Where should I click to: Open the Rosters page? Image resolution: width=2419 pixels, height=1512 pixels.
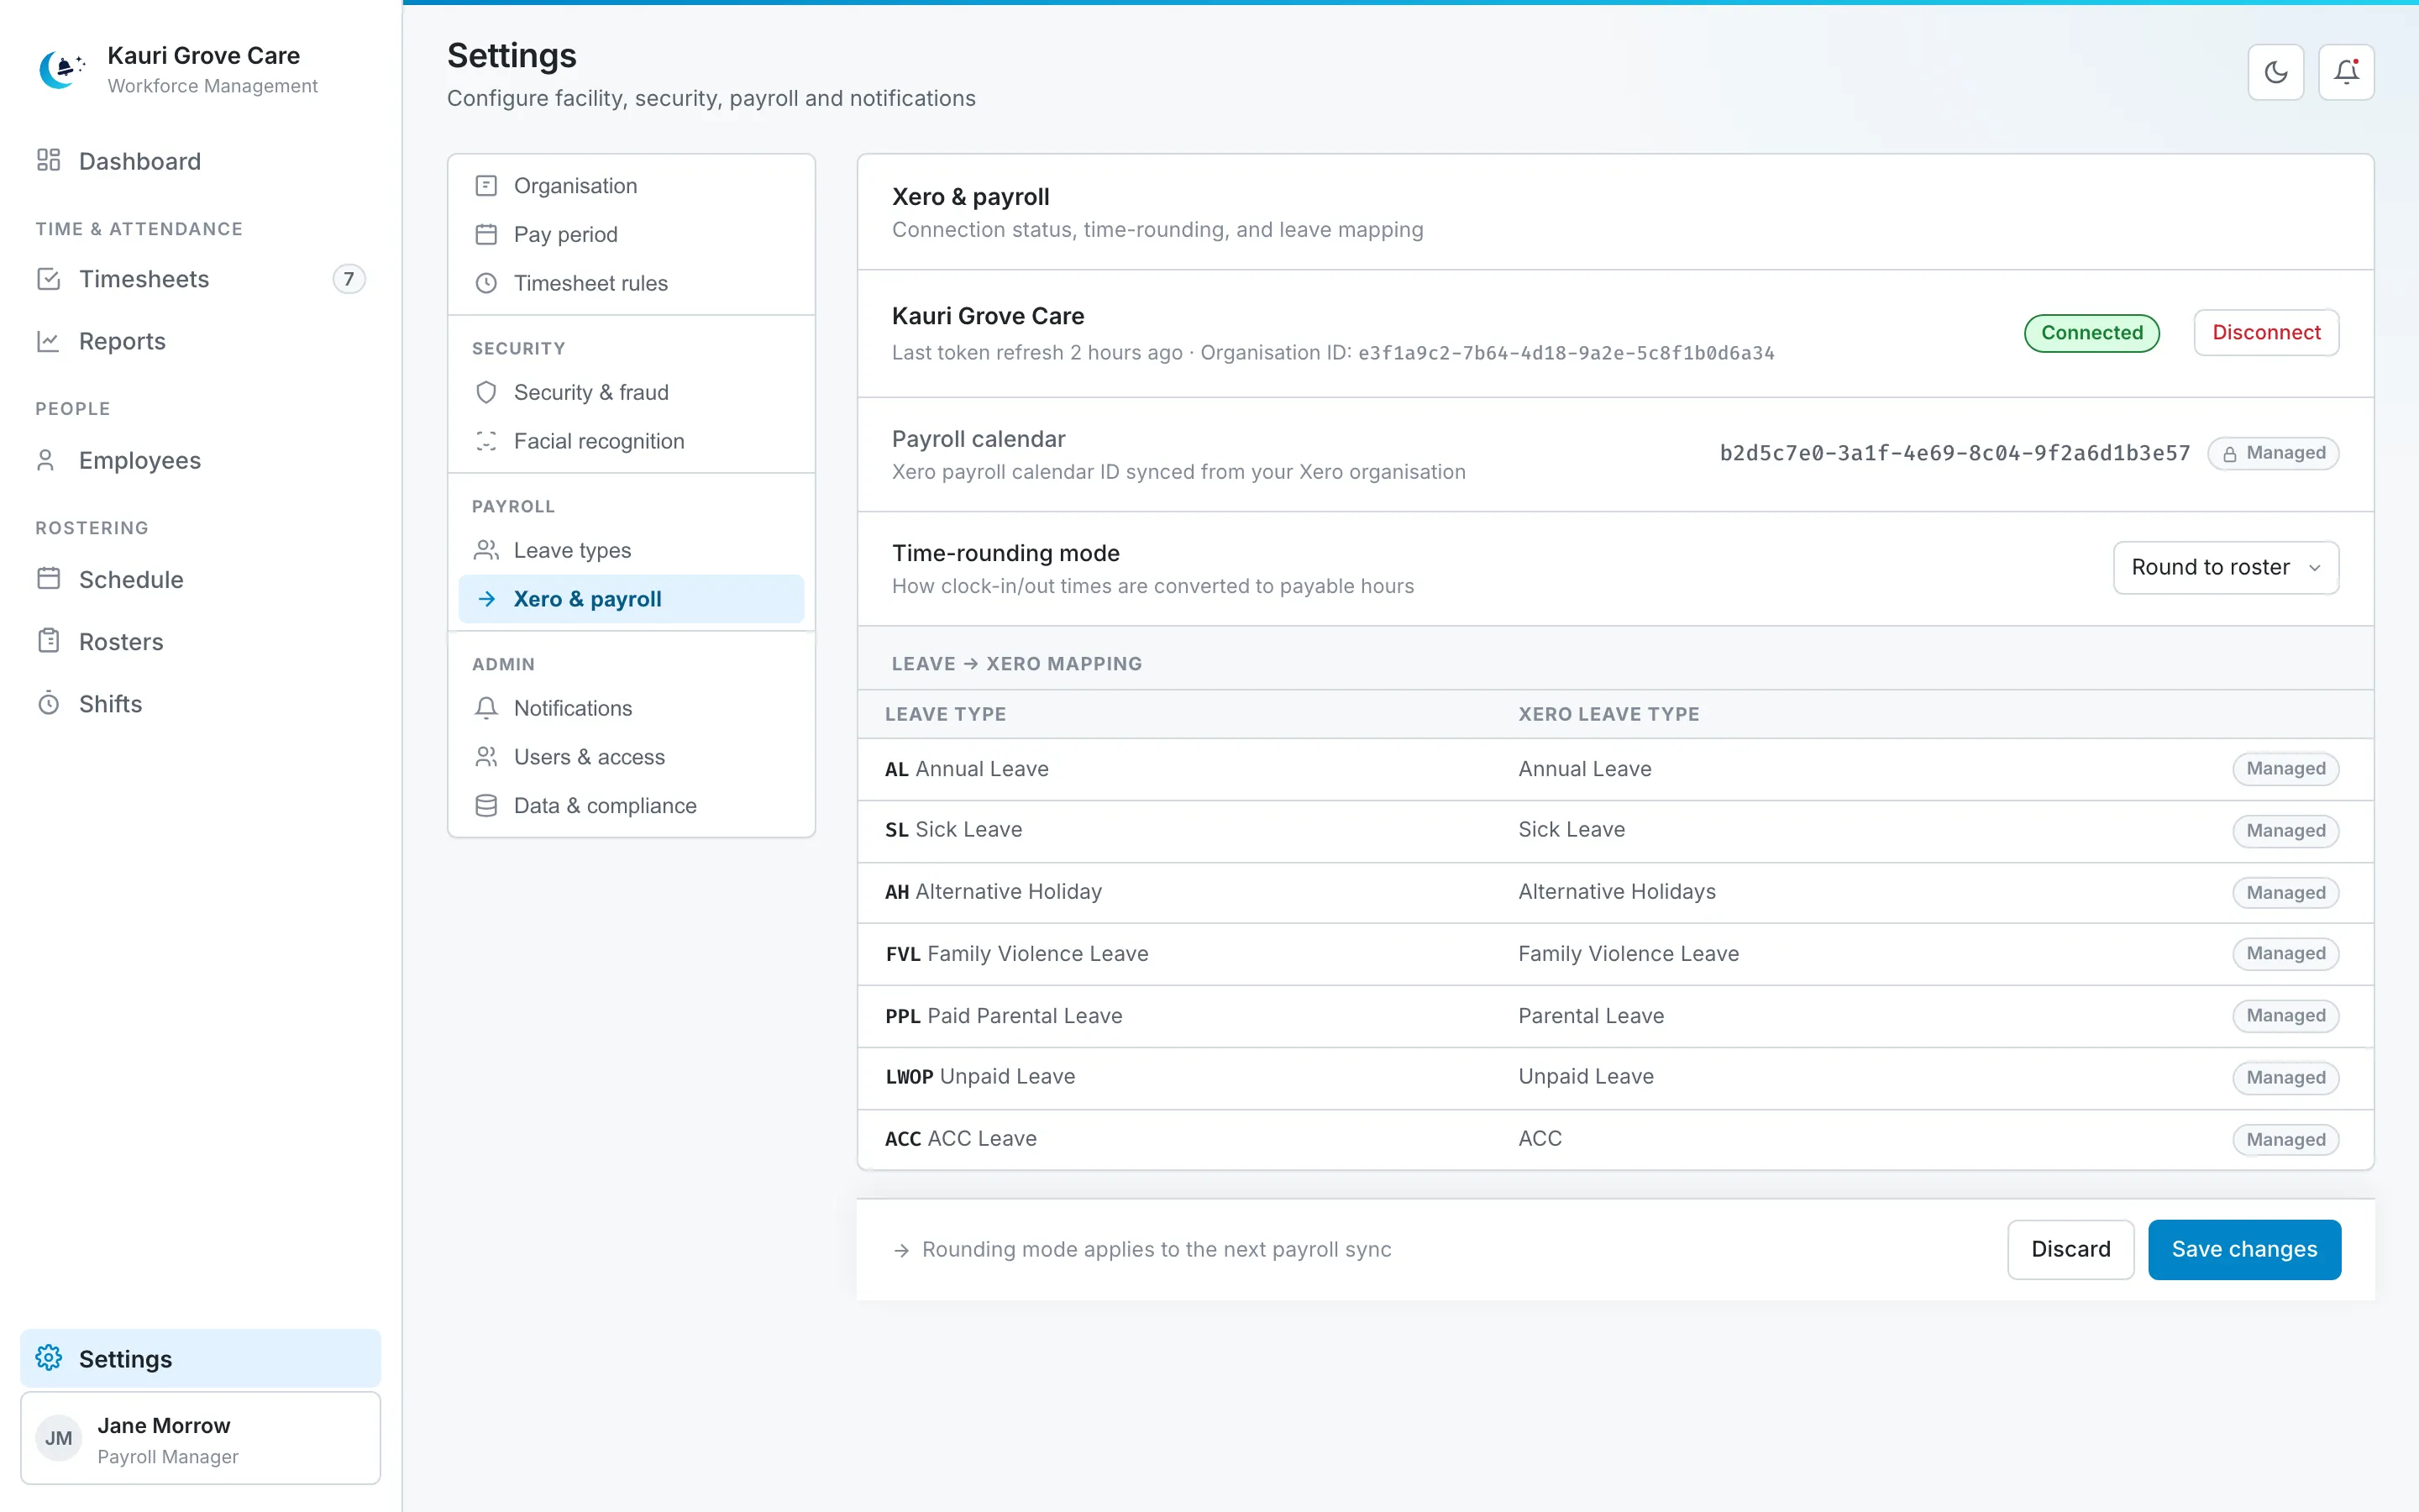coord(200,641)
